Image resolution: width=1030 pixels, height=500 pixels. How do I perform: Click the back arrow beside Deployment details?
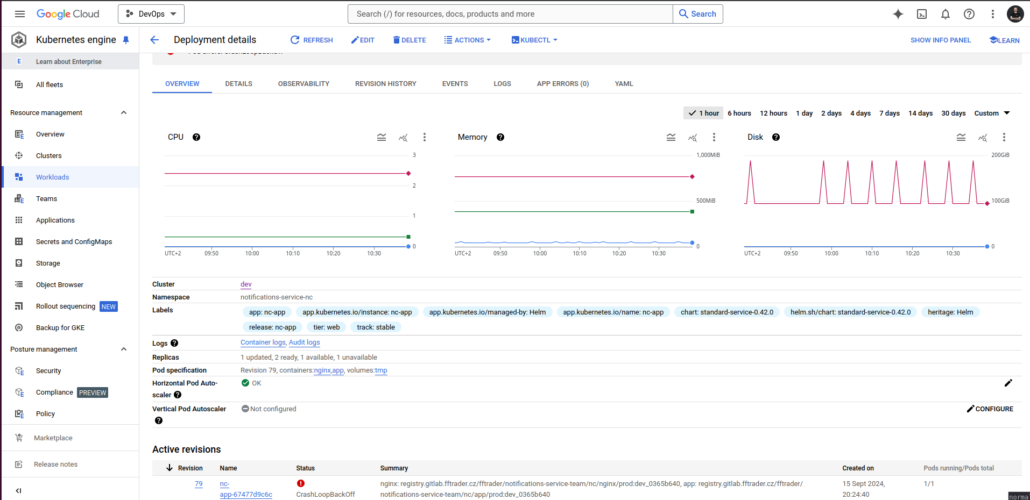154,40
